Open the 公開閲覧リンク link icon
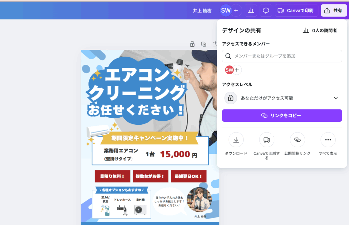The width and height of the screenshot is (349, 225). coord(297,140)
